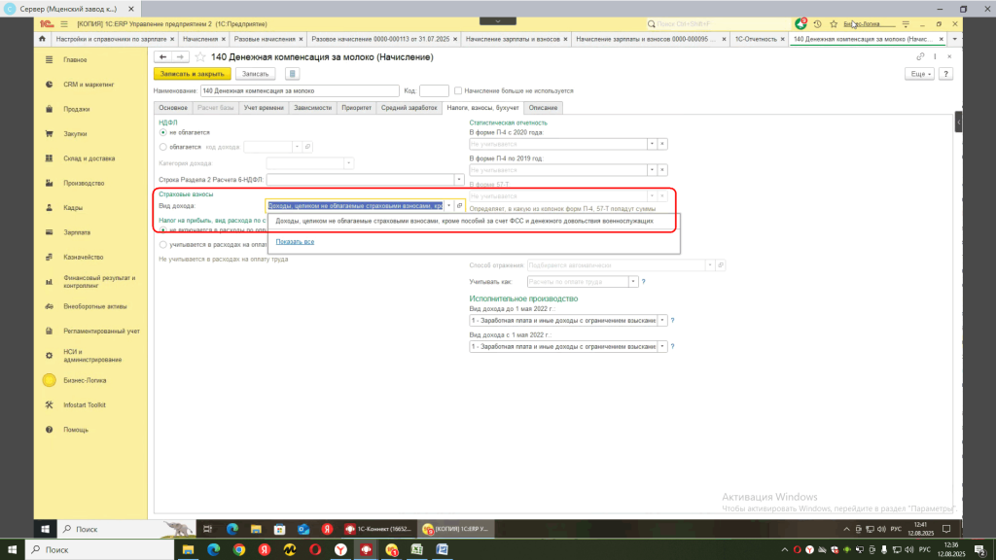996x560 pixels.
Task: Open Казначейство sidebar icon
Action: click(x=49, y=257)
